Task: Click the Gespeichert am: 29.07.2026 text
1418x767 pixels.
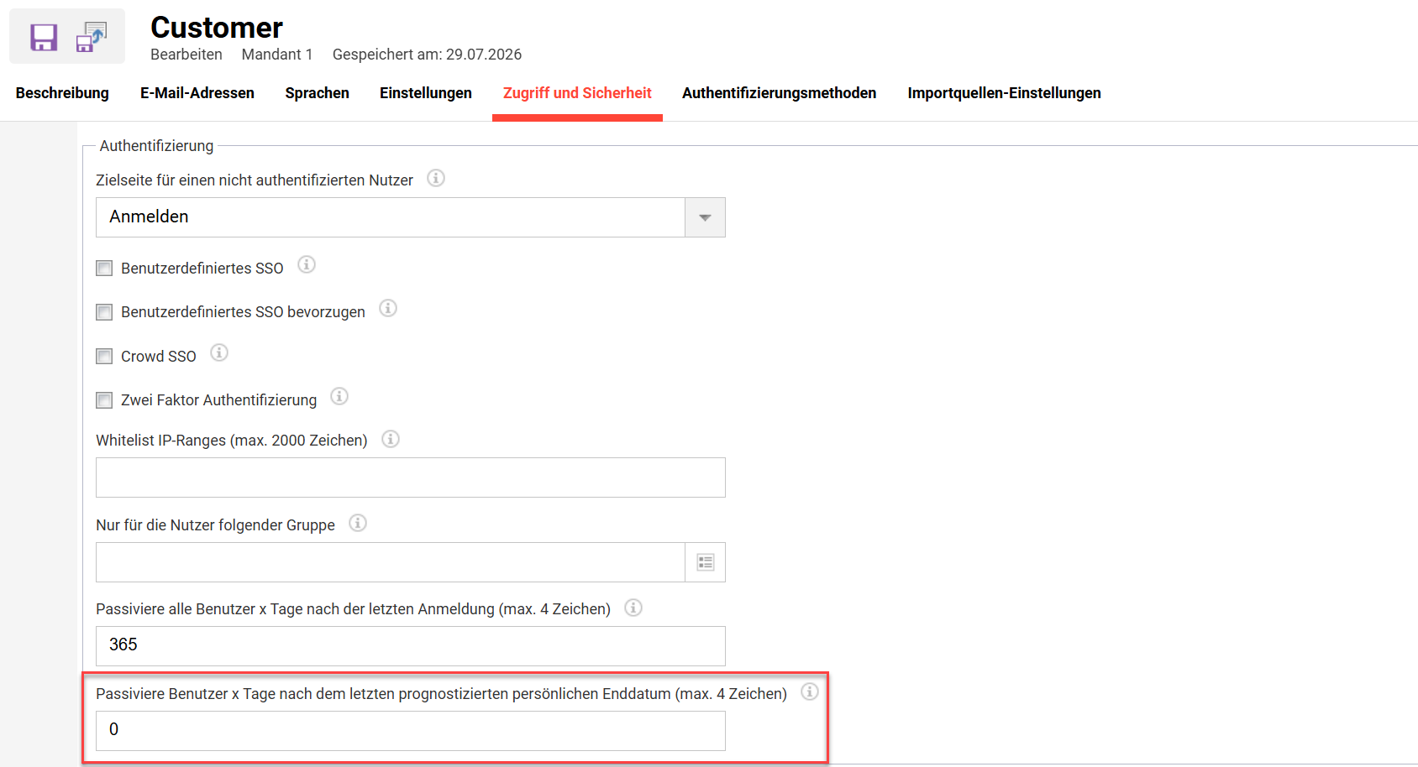Action: pos(427,55)
